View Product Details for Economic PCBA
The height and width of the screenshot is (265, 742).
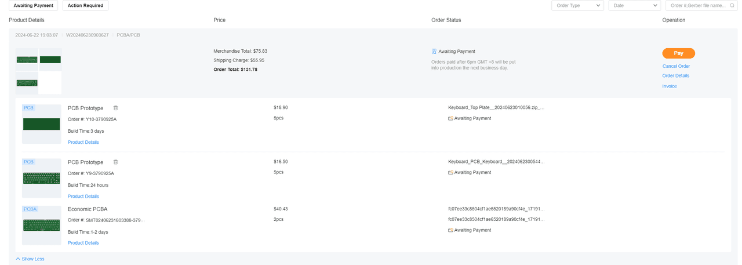[83, 243]
